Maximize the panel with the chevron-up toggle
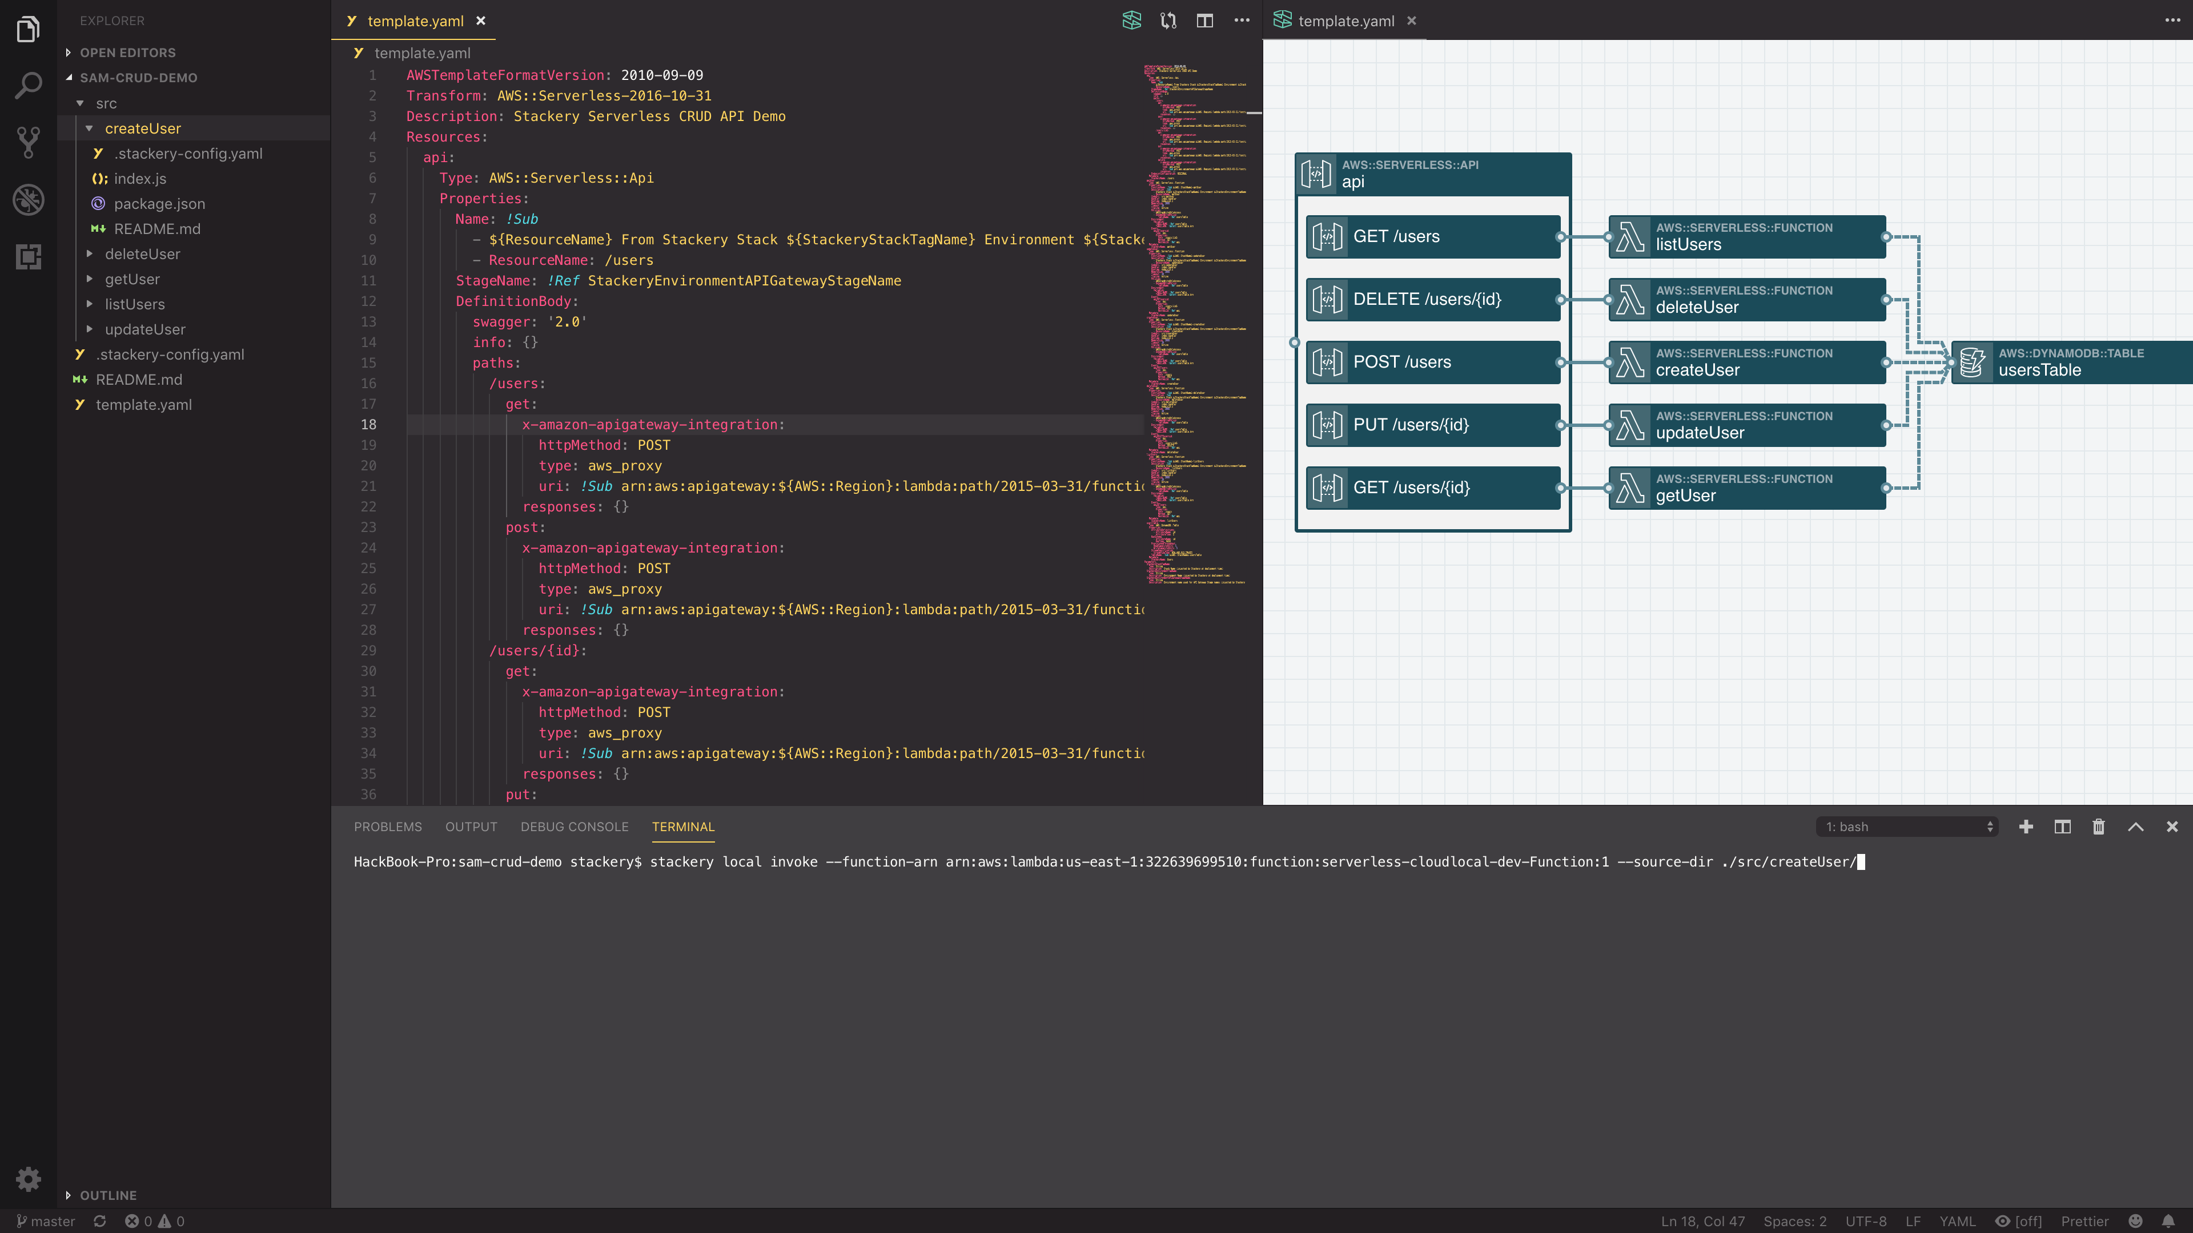 coord(2135,826)
